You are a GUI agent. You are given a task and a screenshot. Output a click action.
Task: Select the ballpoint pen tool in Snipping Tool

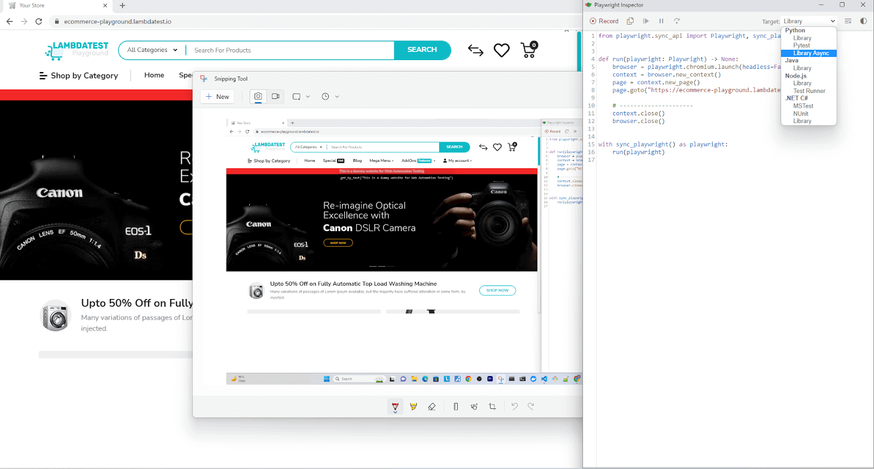[x=395, y=406]
